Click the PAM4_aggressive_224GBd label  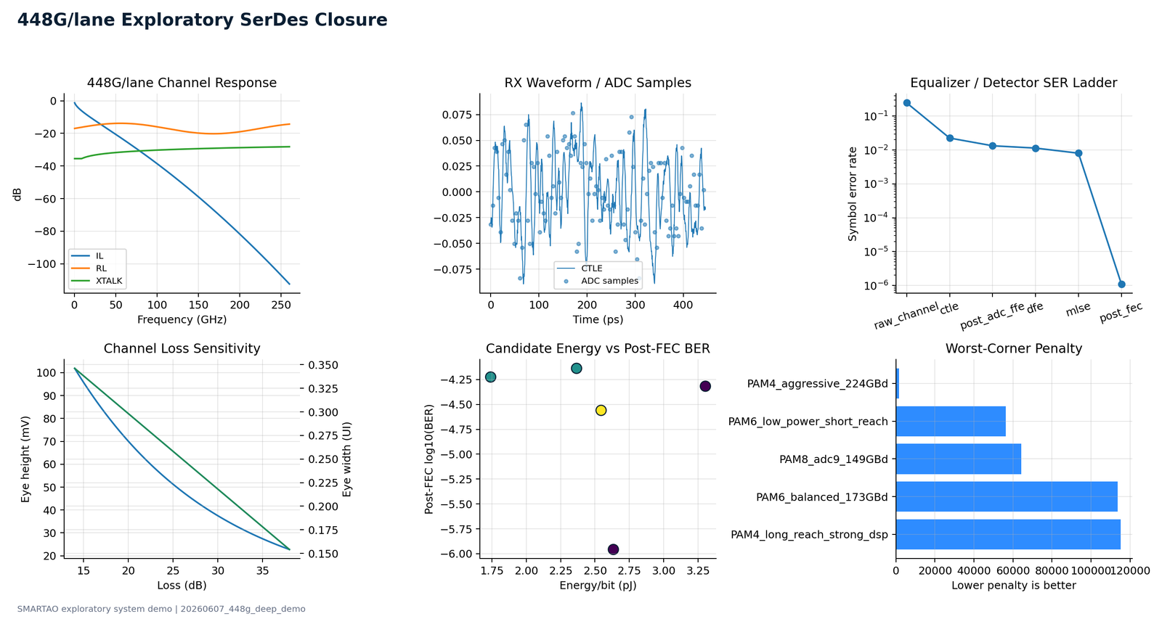pos(817,384)
